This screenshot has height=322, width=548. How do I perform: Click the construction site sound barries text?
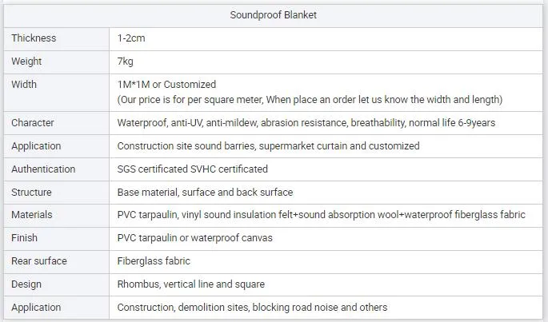[268, 146]
